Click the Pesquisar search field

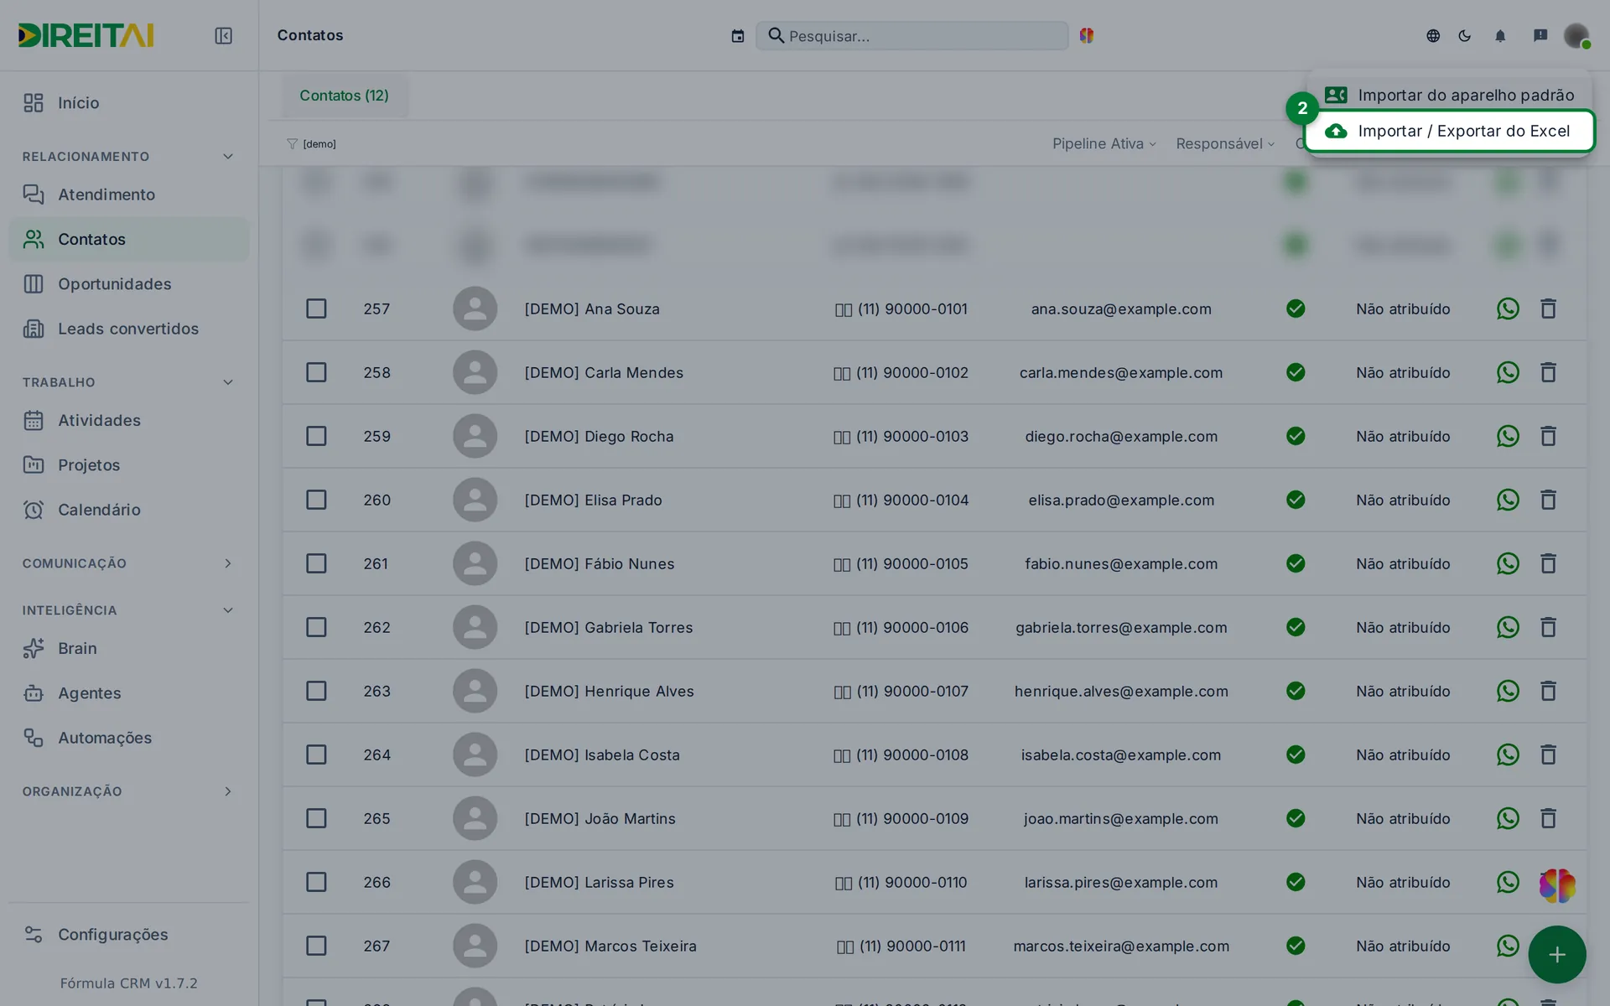[x=912, y=36]
